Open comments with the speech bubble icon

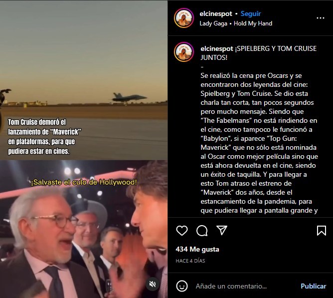pos(202,231)
